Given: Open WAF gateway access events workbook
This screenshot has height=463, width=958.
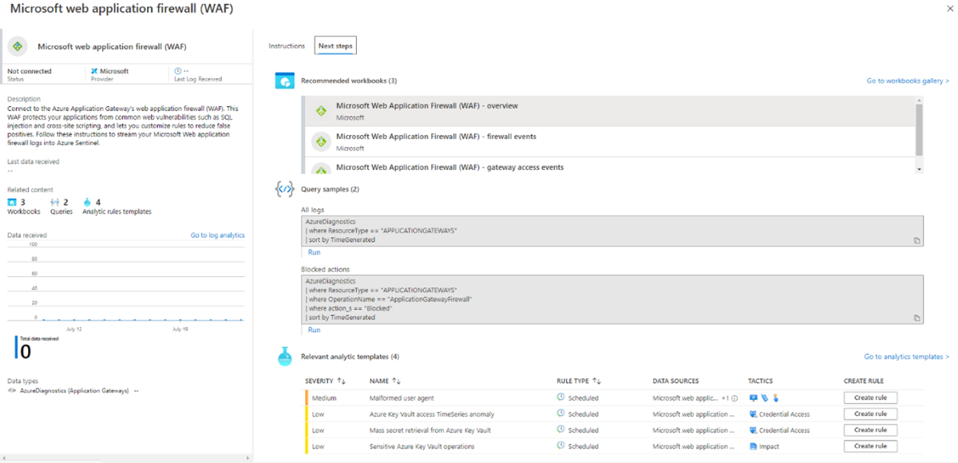Looking at the screenshot, I should click(x=609, y=167).
